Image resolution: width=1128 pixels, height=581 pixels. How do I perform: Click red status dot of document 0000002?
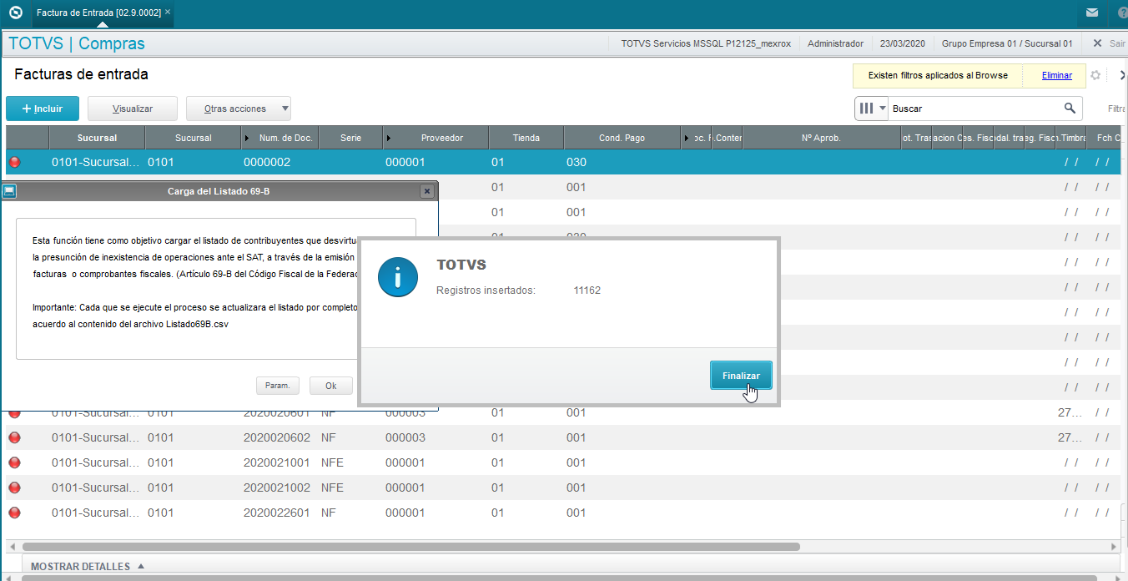coord(14,162)
